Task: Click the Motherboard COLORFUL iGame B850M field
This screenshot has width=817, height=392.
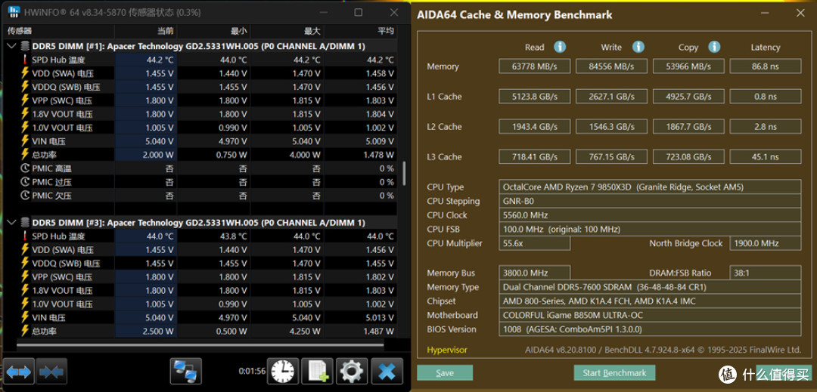Action: 650,314
